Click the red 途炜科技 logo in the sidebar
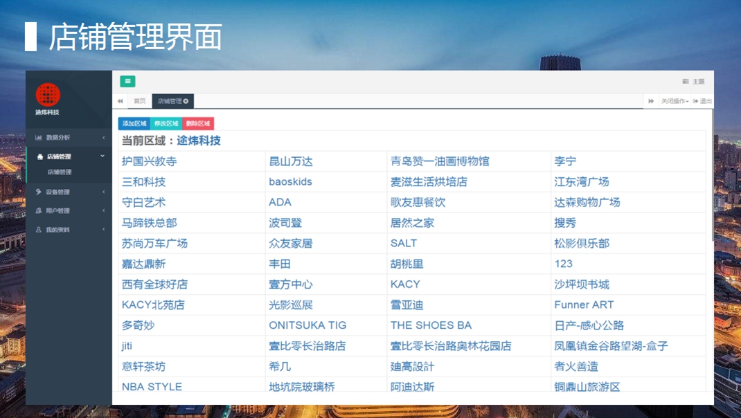This screenshot has height=418, width=741. (48, 95)
